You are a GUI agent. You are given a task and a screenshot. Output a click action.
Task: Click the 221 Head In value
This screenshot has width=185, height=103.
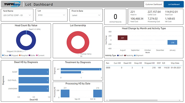133,12
